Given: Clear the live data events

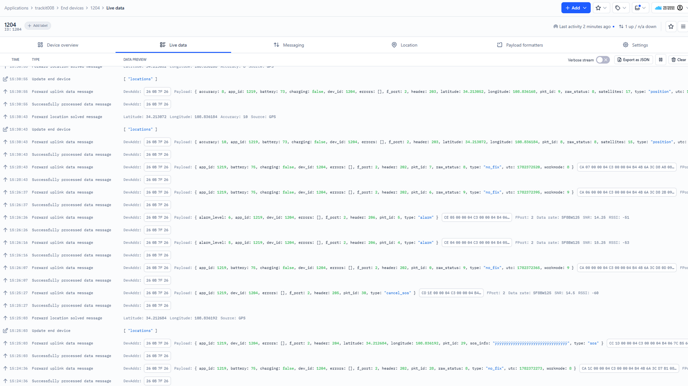Looking at the screenshot, I should click(x=678, y=60).
